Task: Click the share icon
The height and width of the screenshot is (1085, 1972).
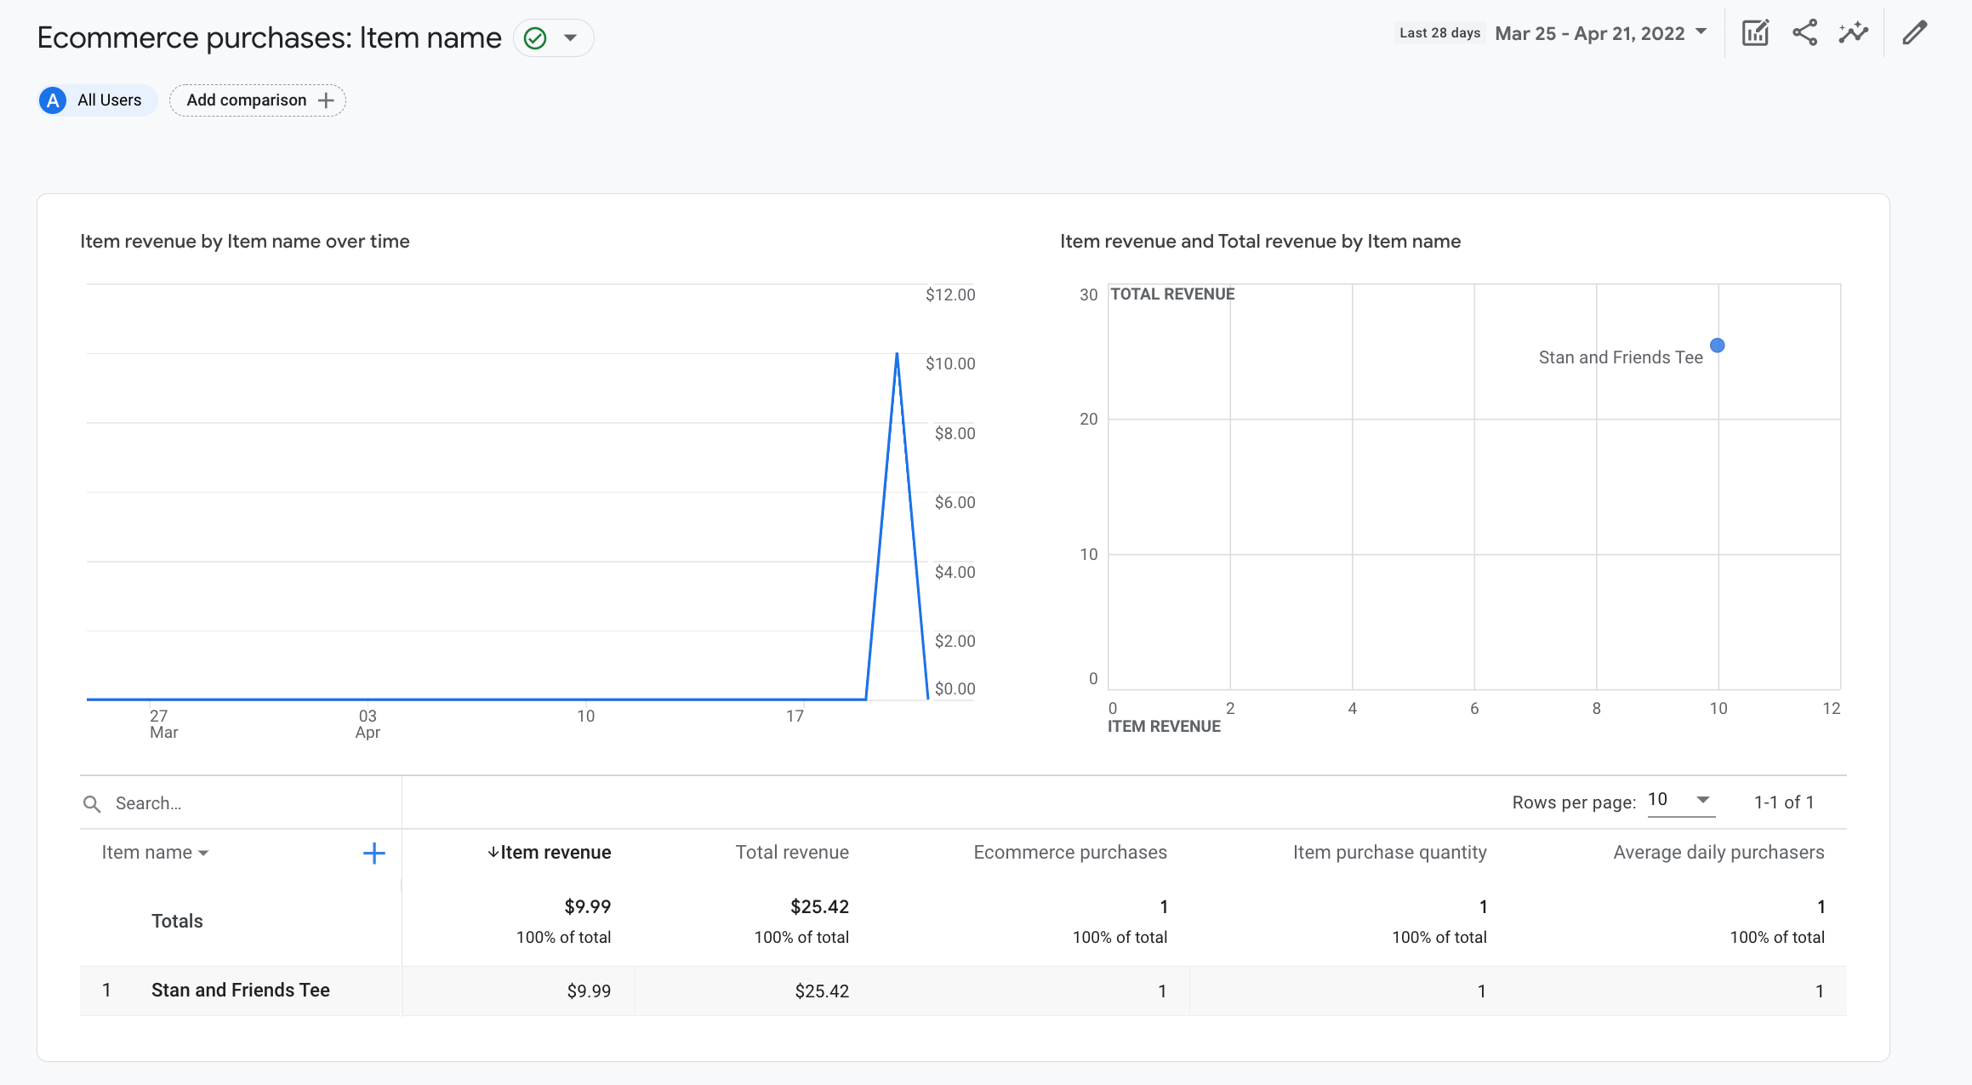Action: pyautogui.click(x=1804, y=33)
